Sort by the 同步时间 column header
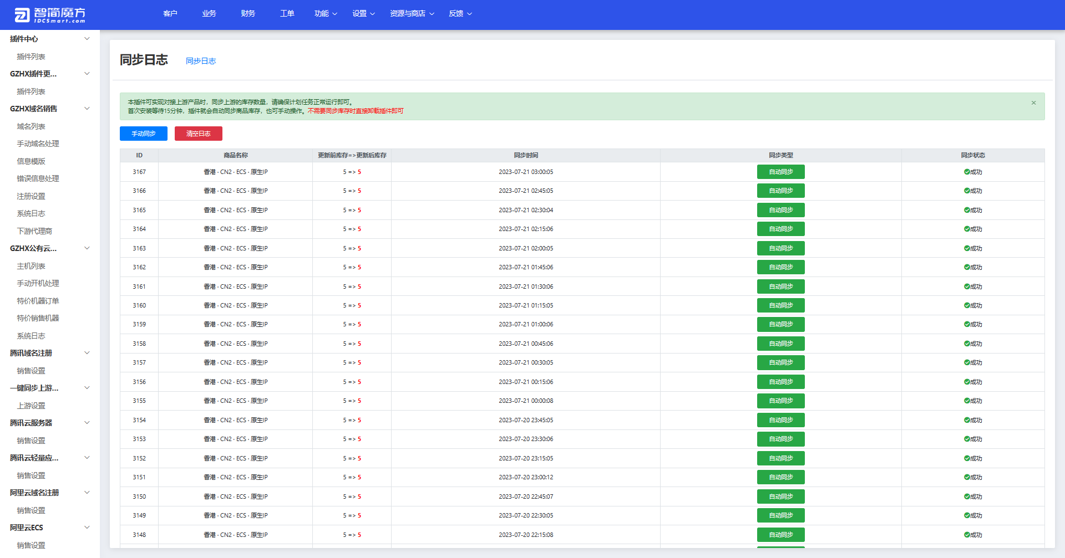 pos(525,155)
